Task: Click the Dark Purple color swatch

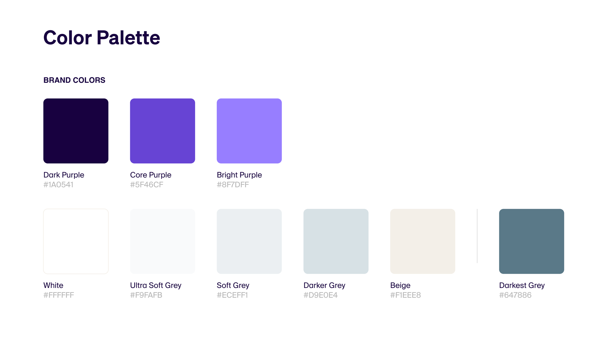Action: [x=76, y=131]
